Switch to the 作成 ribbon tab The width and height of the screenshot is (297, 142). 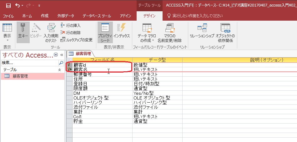point(44,15)
